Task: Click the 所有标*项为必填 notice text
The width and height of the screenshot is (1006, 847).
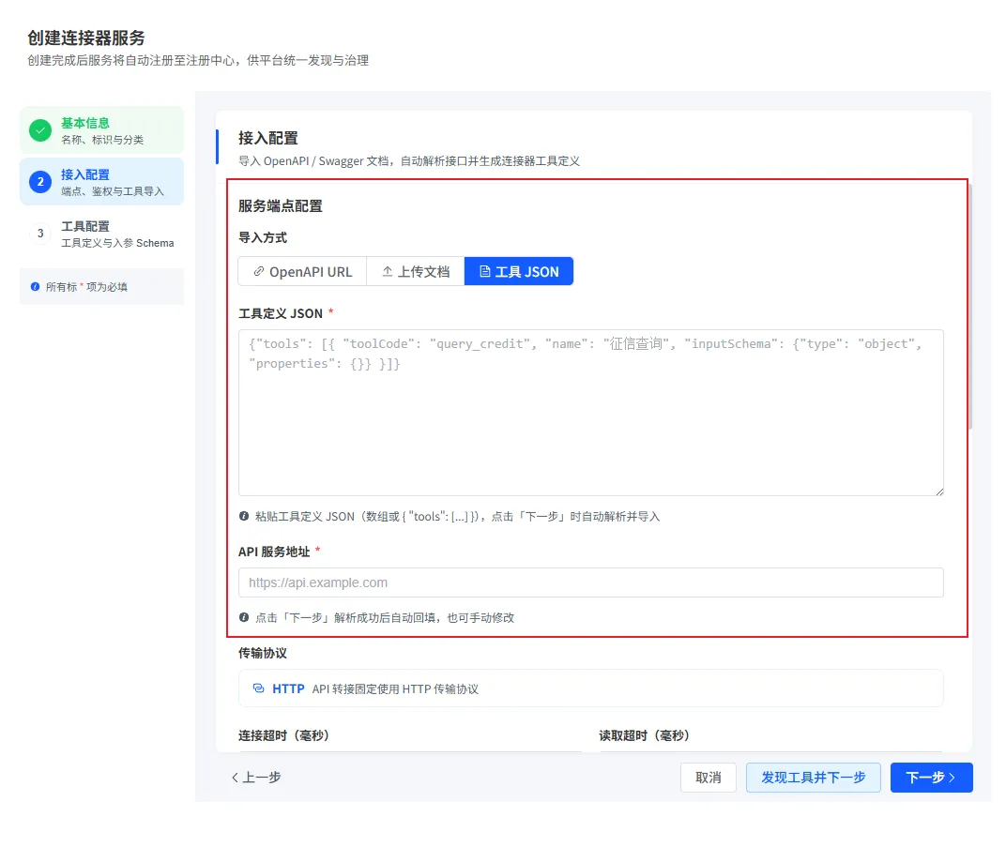Action: (x=86, y=287)
